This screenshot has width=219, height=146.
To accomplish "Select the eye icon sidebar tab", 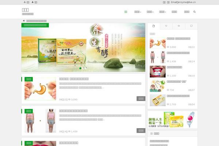I will point(178,26).
